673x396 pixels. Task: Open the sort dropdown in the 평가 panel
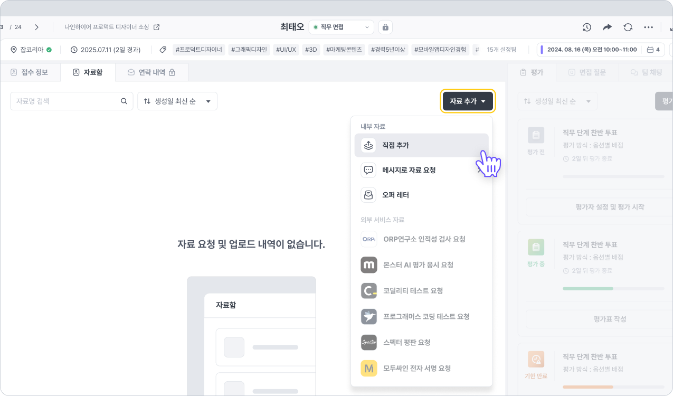click(557, 101)
